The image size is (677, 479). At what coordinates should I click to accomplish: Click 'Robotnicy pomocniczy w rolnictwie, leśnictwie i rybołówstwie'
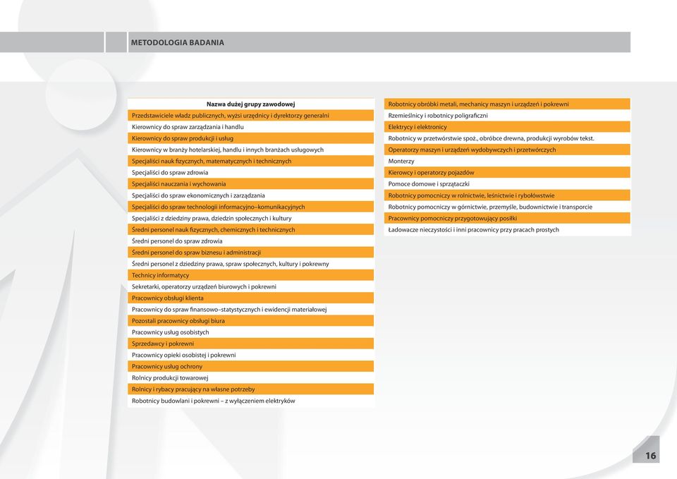(x=507, y=195)
